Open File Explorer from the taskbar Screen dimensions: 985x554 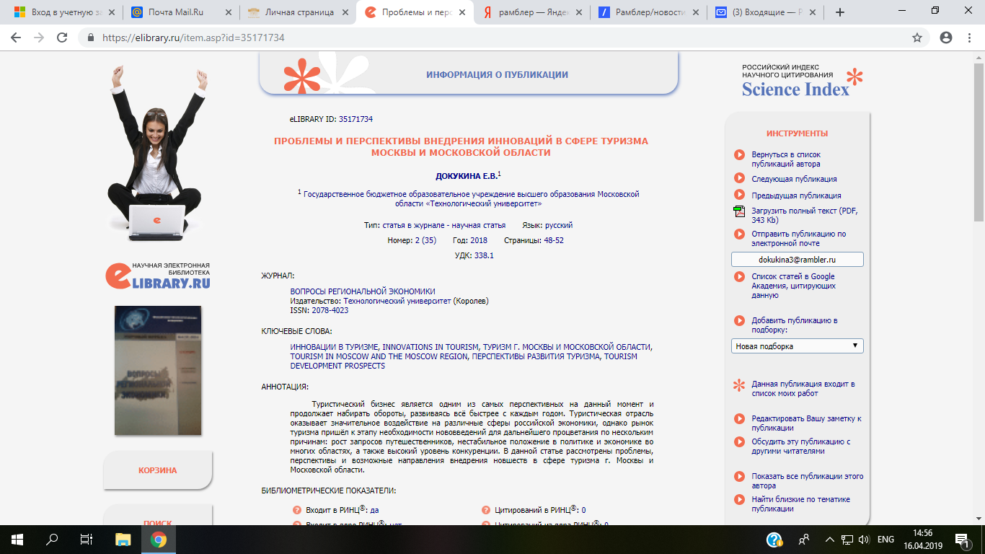coord(123,540)
